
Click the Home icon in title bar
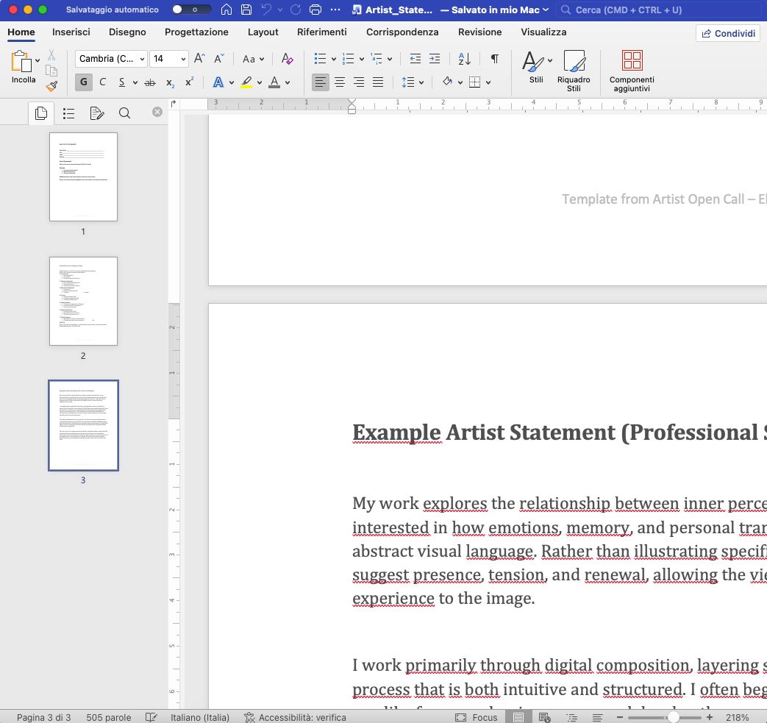tap(226, 10)
